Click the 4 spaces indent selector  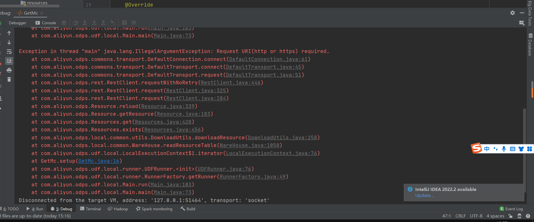coord(495,216)
